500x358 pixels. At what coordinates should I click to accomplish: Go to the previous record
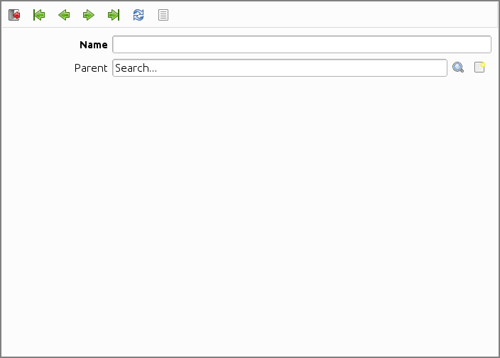pos(64,15)
